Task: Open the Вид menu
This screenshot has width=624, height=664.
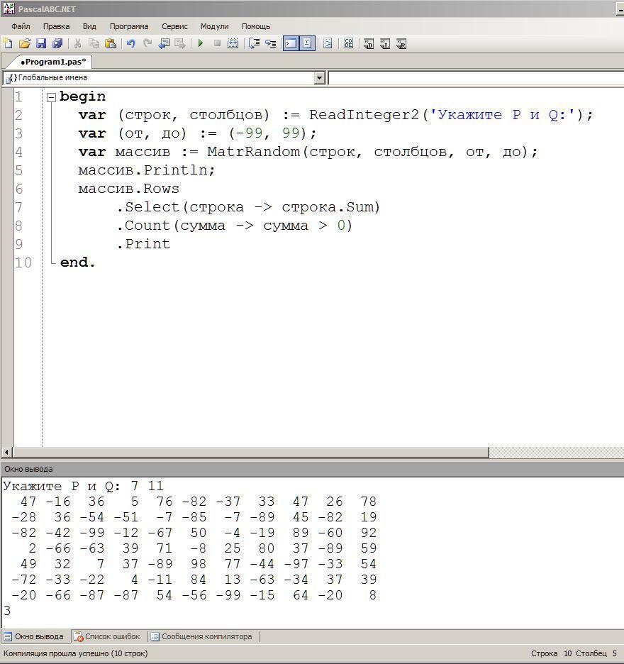Action: point(89,26)
